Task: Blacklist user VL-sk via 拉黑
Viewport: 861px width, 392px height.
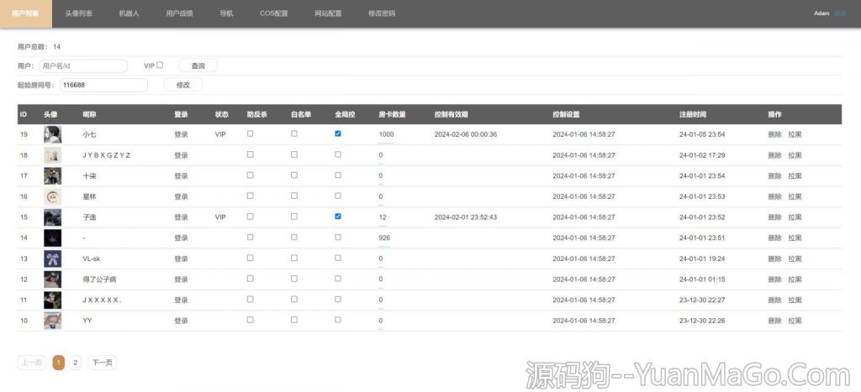Action: [795, 259]
